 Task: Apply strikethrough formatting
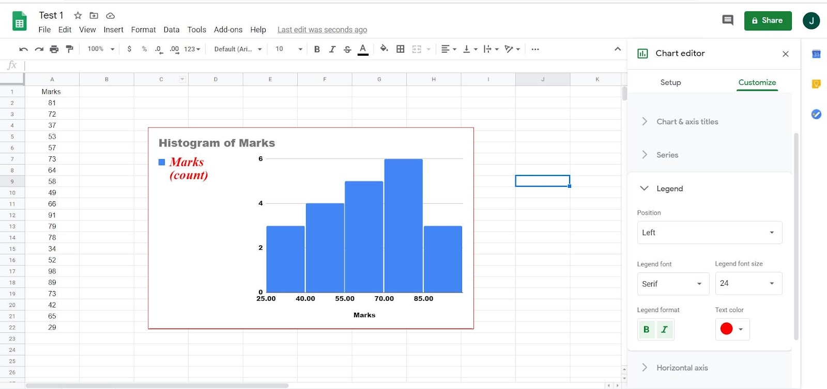tap(347, 49)
